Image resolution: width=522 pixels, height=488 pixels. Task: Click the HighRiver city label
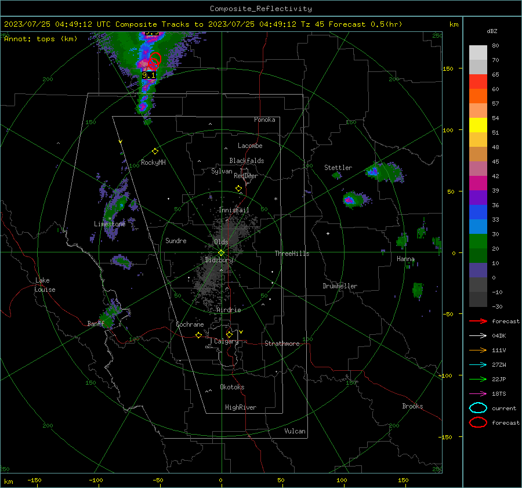241,407
